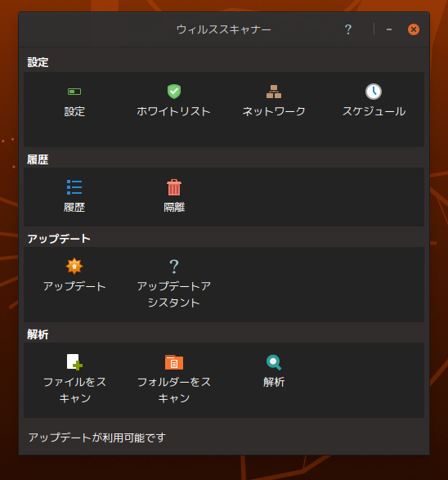Image resolution: width=448 pixels, height=480 pixels.
Task: Click the ファイルをスキャン file icon
Action: [74, 362]
